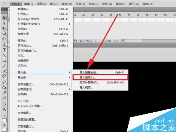This screenshot has width=176, height=132.
Task: Open the 修改(M) menu
Action: 67,4
